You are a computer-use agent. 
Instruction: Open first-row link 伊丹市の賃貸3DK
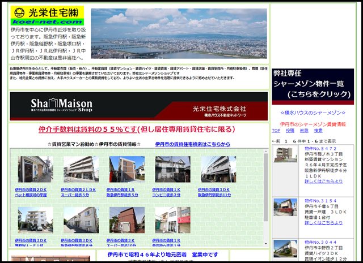coord(214,189)
